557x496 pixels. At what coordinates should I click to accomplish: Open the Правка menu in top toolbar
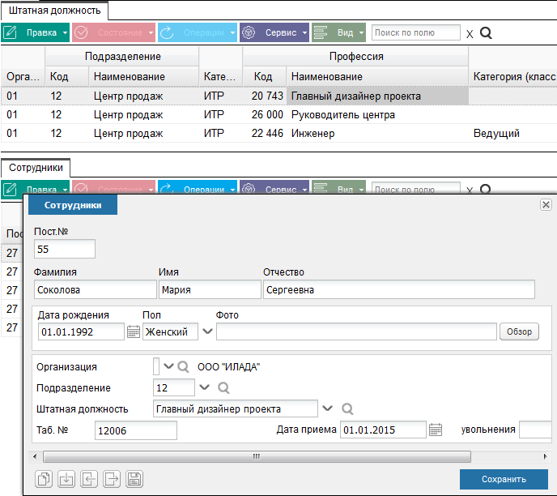(35, 33)
